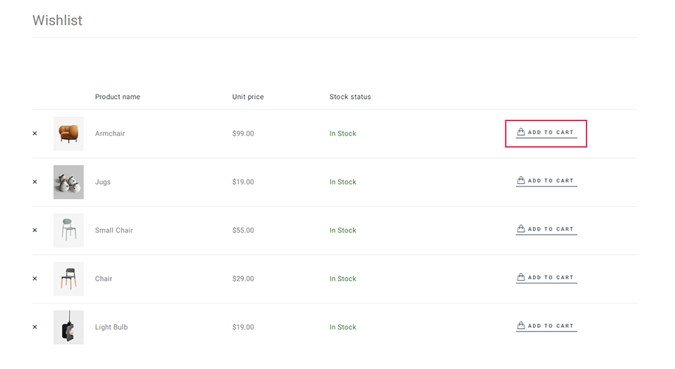Image resolution: width=675 pixels, height=369 pixels.
Task: Add Jugs to cart
Action: pos(546,181)
